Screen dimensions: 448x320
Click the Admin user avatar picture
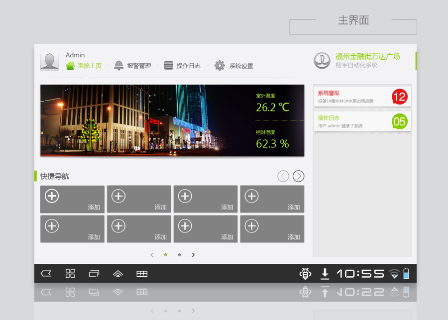click(x=49, y=60)
